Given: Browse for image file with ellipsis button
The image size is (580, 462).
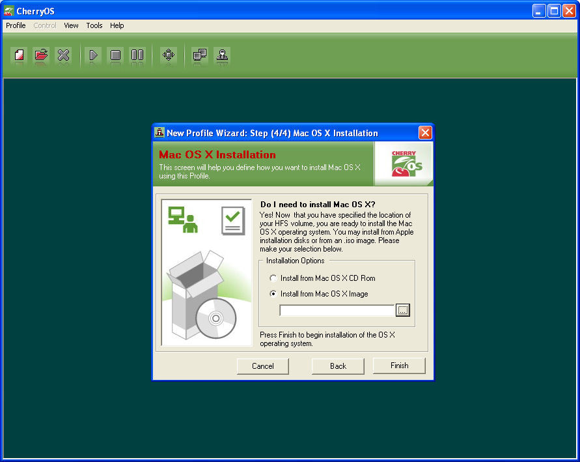Looking at the screenshot, I should pyautogui.click(x=403, y=310).
